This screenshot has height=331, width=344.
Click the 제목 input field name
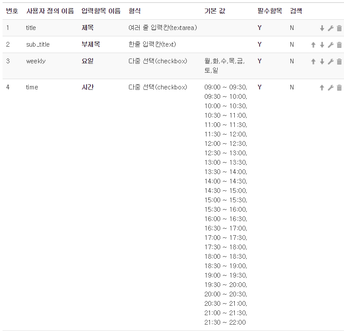87,28
